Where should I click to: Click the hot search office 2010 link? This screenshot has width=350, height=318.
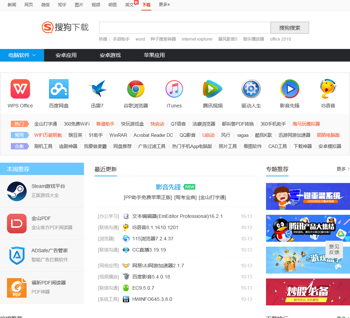tap(280, 39)
